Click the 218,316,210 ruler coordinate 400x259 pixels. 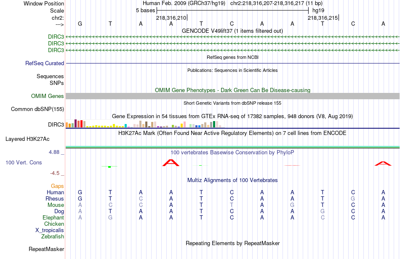tap(171, 18)
